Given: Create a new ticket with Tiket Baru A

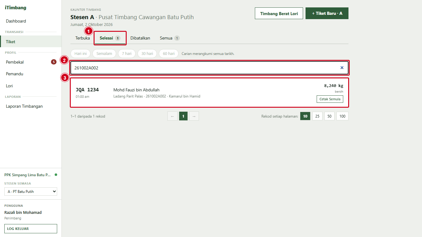Looking at the screenshot, I should [327, 13].
